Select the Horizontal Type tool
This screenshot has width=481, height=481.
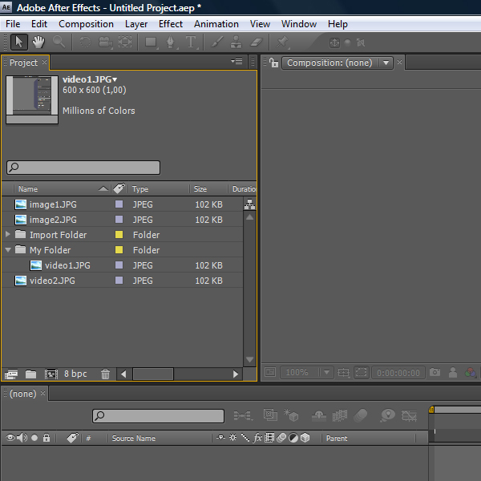point(191,42)
